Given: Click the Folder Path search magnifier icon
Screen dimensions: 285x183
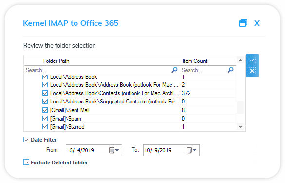Looking at the screenshot, I should click(174, 70).
